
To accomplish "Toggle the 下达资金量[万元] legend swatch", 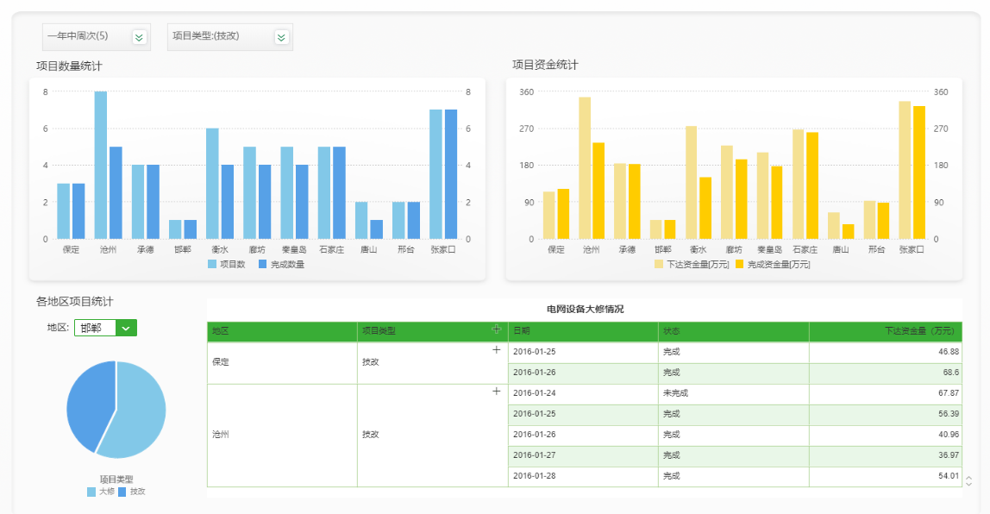I will [659, 264].
